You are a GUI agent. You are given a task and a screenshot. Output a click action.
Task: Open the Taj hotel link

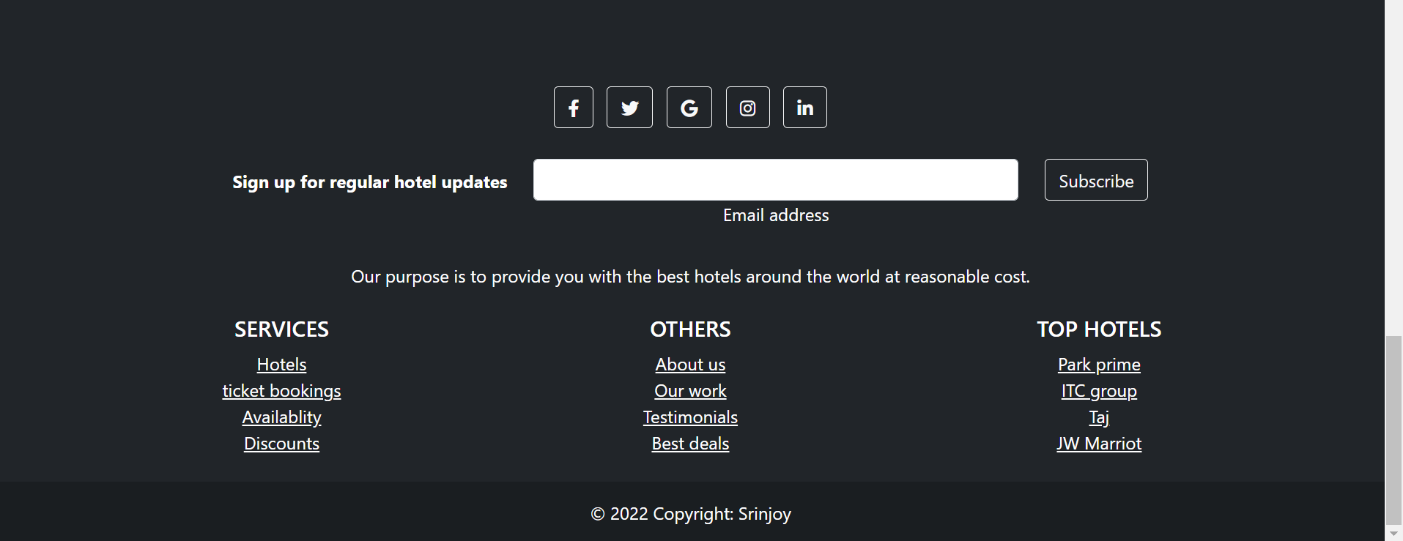(1099, 417)
